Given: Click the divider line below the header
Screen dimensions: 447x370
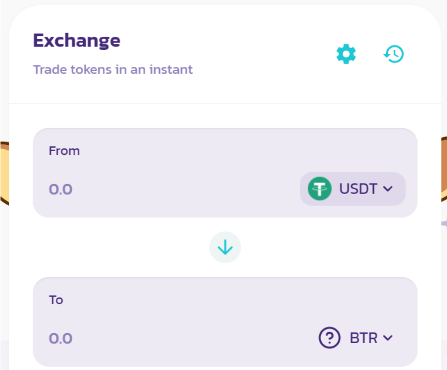Looking at the screenshot, I should point(225,104).
